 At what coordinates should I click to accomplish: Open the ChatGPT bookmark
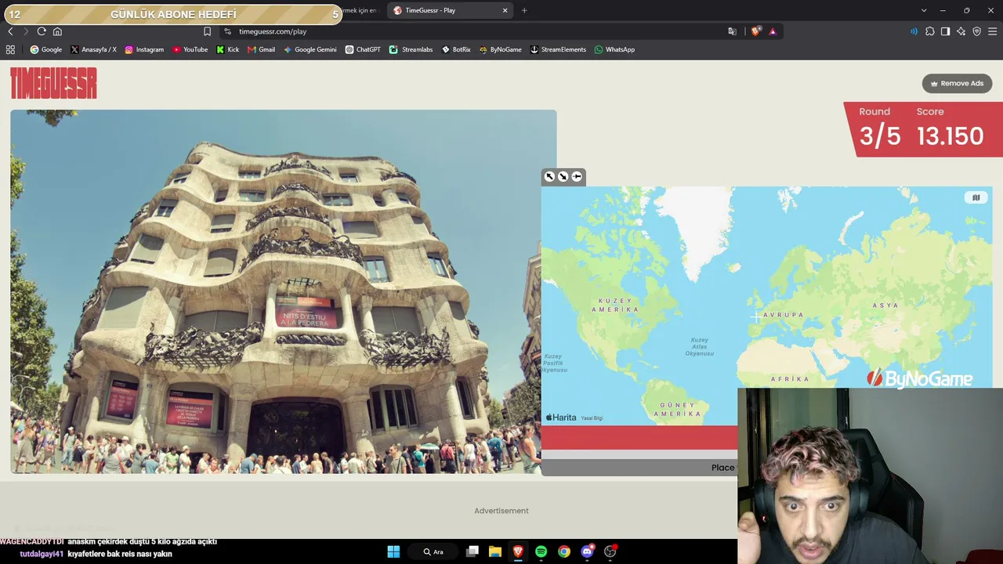pyautogui.click(x=363, y=49)
